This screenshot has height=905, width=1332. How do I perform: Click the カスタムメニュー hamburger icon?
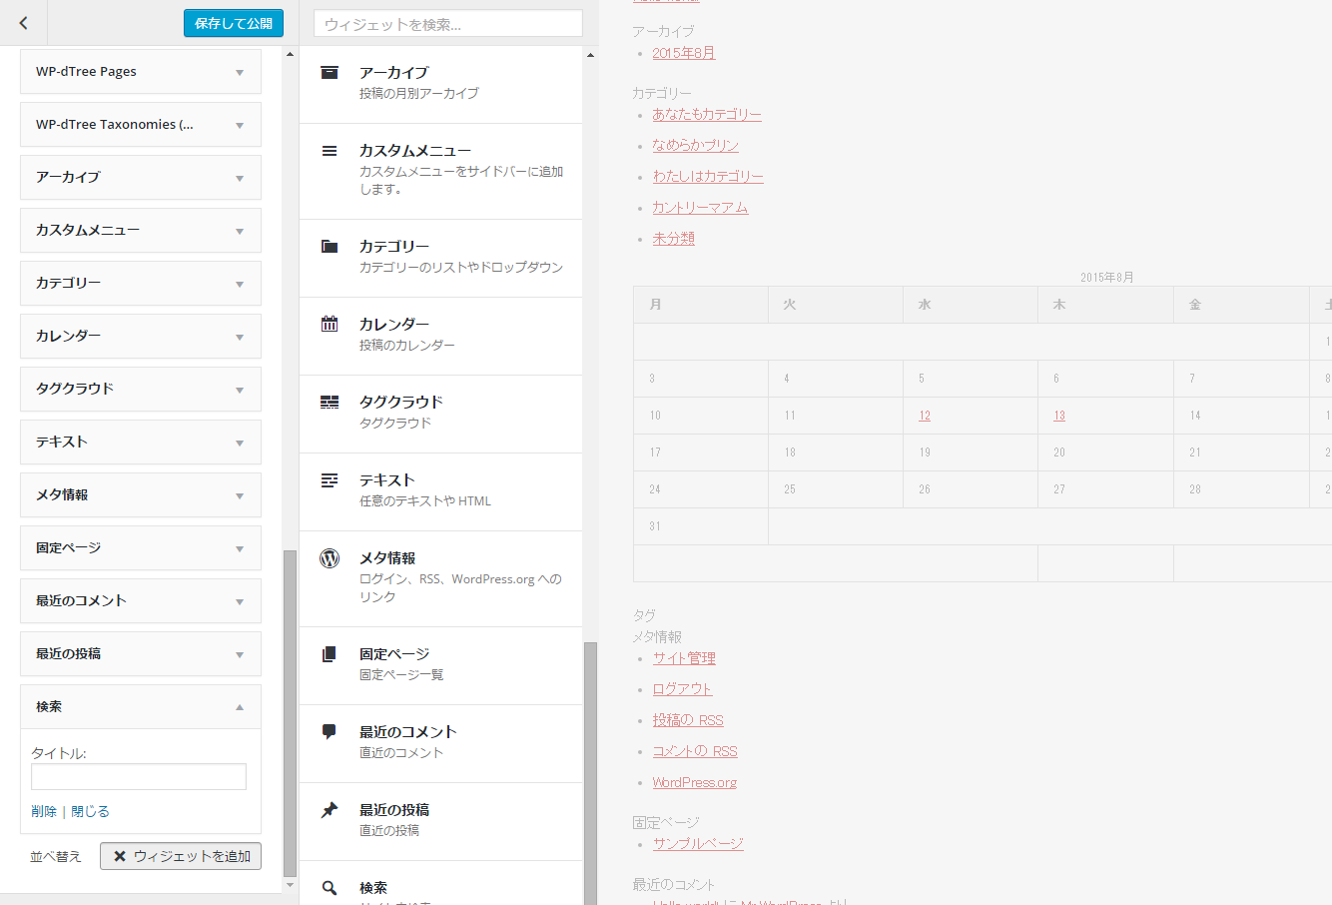[330, 151]
